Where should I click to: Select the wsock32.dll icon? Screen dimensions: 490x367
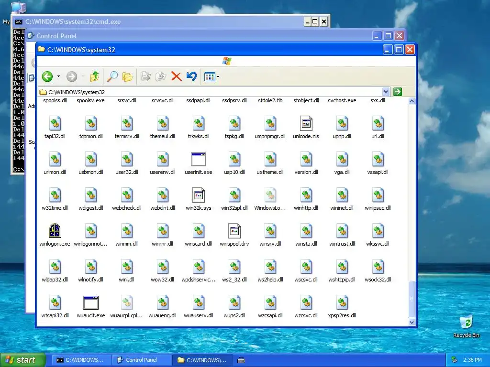click(x=378, y=267)
